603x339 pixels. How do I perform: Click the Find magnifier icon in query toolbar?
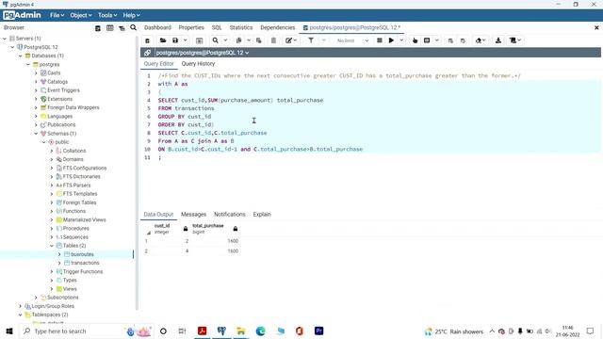[x=216, y=40]
